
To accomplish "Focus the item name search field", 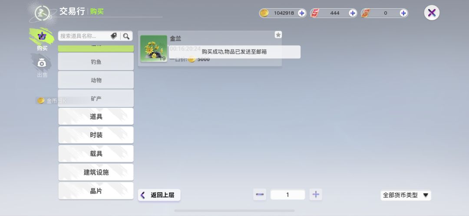I will tap(85, 36).
